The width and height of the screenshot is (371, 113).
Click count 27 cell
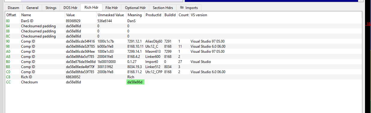180,62
